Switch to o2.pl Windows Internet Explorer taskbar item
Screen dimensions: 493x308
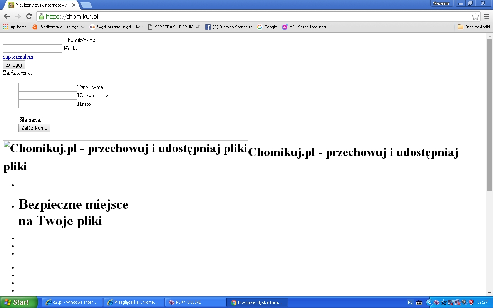[x=72, y=302]
